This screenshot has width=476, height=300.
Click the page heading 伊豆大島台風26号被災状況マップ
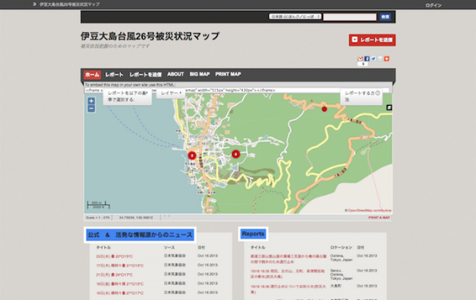click(150, 36)
